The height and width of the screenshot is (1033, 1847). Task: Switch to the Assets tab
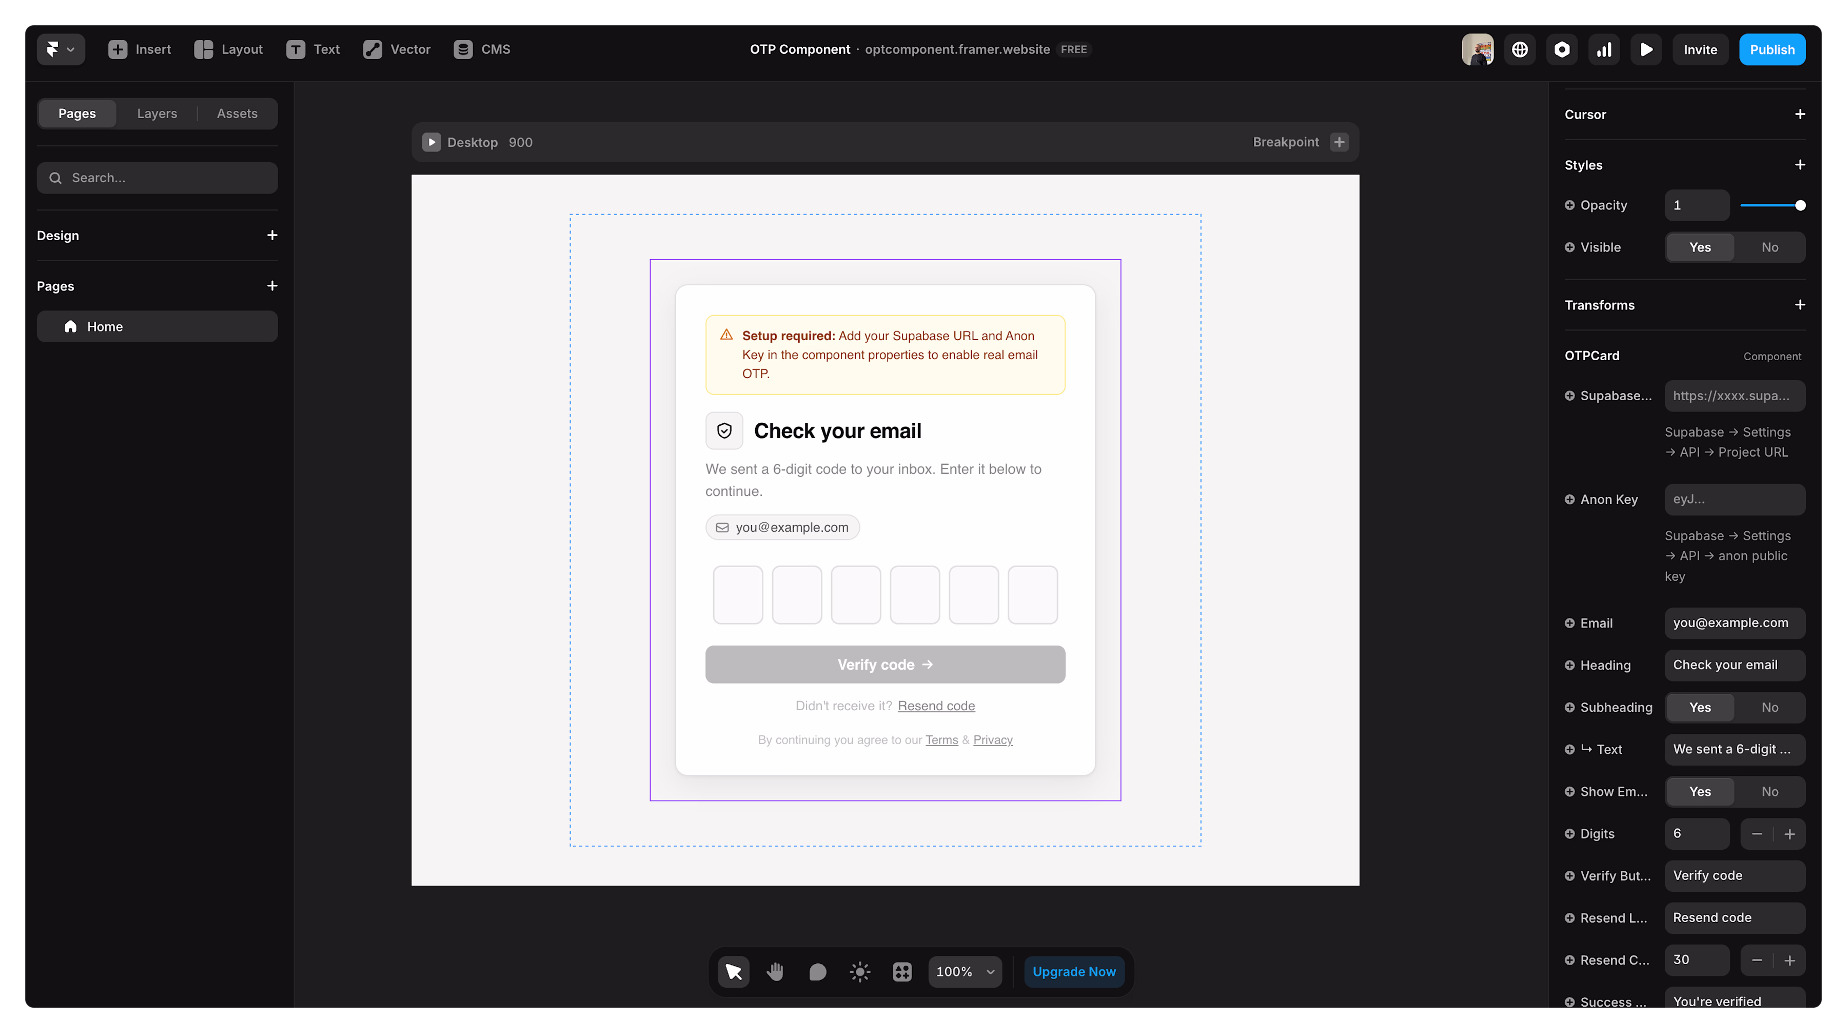[238, 113]
